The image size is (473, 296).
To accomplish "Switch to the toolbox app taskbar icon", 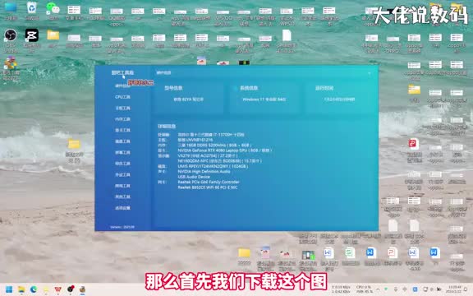I will click(x=82, y=289).
